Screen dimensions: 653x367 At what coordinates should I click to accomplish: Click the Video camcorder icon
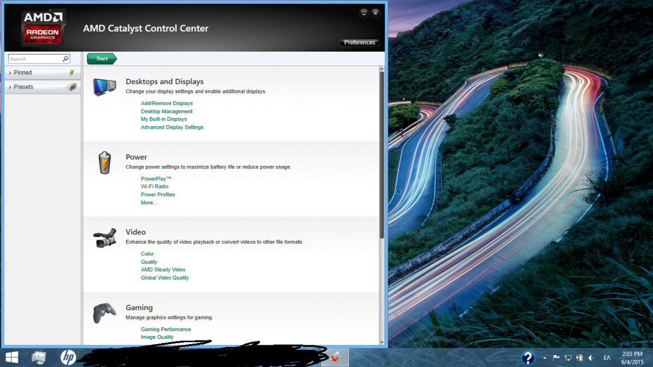pyautogui.click(x=104, y=238)
